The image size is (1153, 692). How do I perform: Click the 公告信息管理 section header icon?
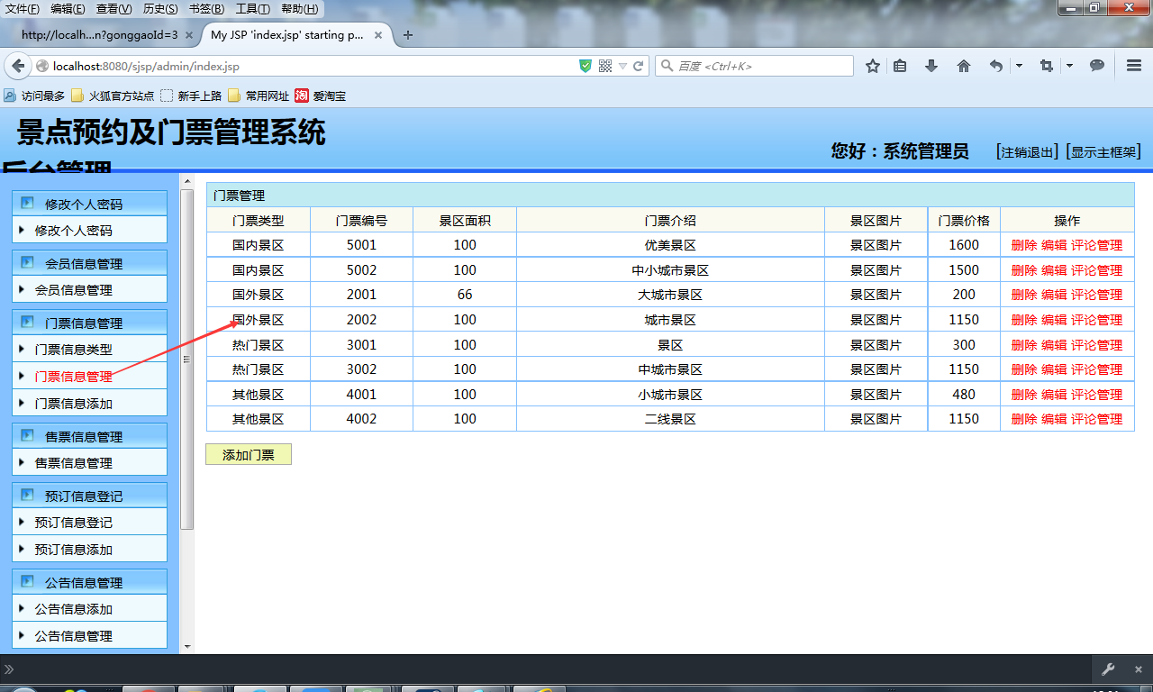tap(27, 582)
